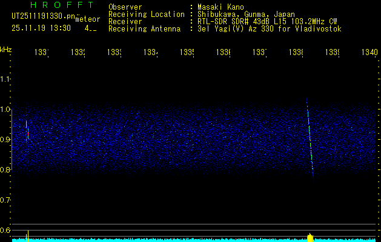
Task: Click the 1340 time axis label
Action: coord(368,53)
